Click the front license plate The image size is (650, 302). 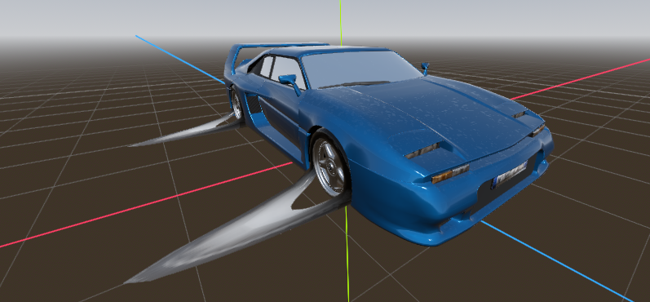pyautogui.click(x=509, y=175)
